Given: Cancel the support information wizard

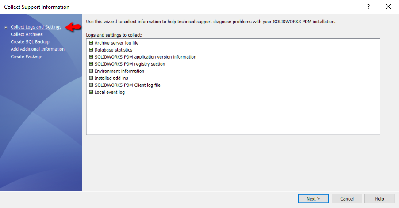Looking at the screenshot, I should [347, 199].
